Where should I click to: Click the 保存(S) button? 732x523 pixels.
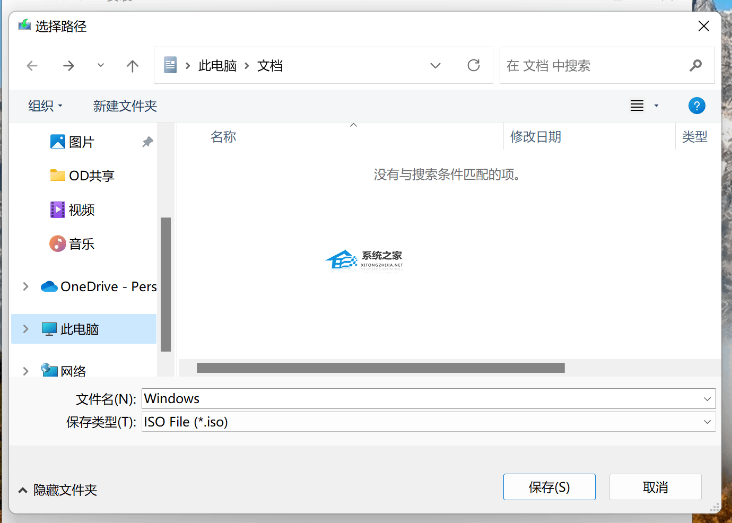click(549, 486)
